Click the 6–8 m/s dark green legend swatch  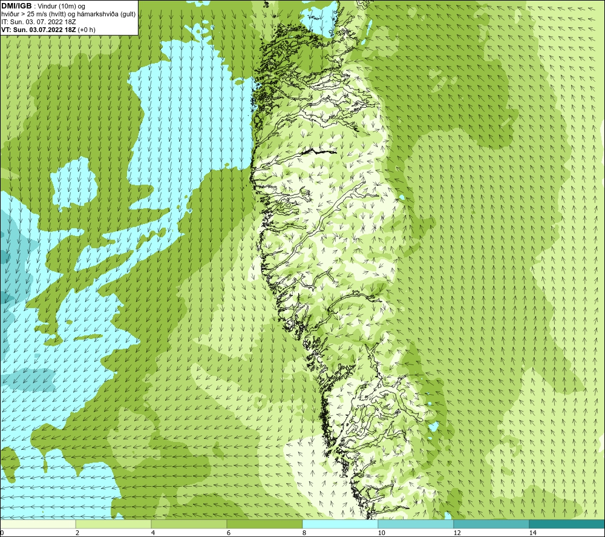pyautogui.click(x=265, y=524)
